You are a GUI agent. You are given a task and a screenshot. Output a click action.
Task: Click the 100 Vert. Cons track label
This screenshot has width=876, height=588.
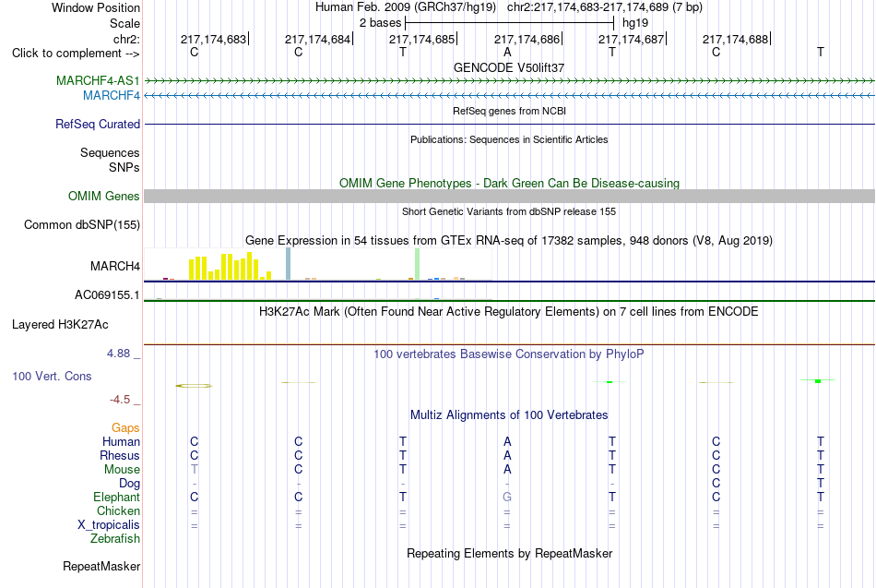point(52,376)
